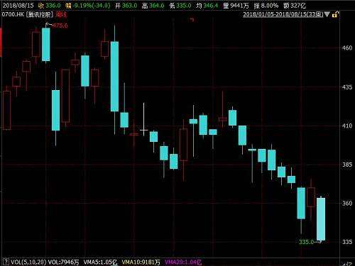Click the VMA10:9181万 value
355x266 pixels.
point(141,262)
